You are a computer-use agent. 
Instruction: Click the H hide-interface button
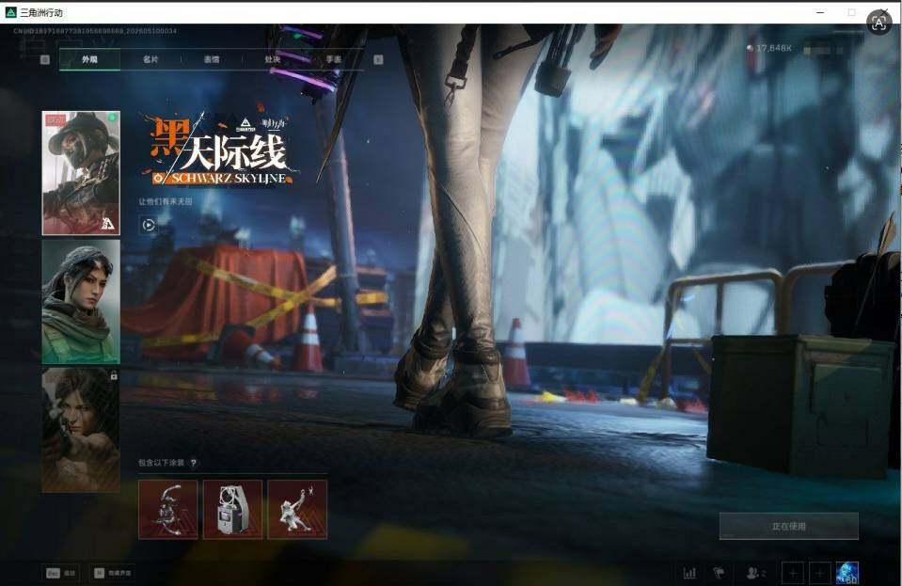[113, 573]
